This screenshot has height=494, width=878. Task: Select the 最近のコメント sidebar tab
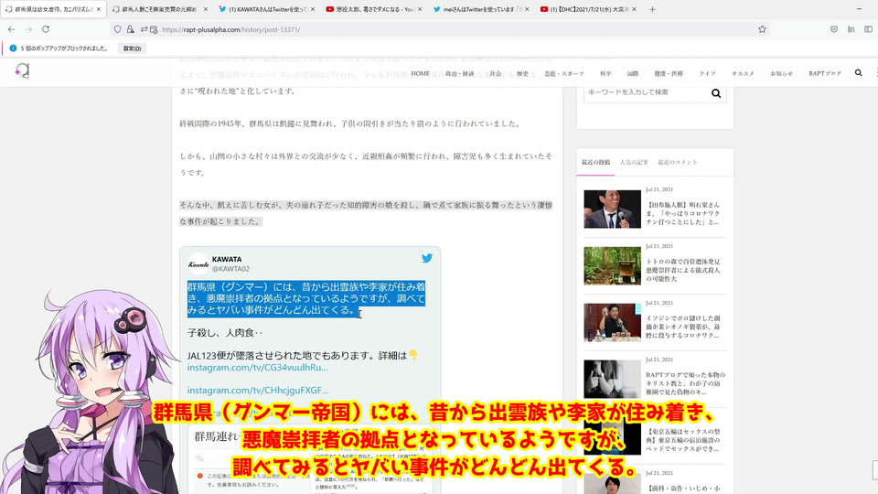click(678, 162)
